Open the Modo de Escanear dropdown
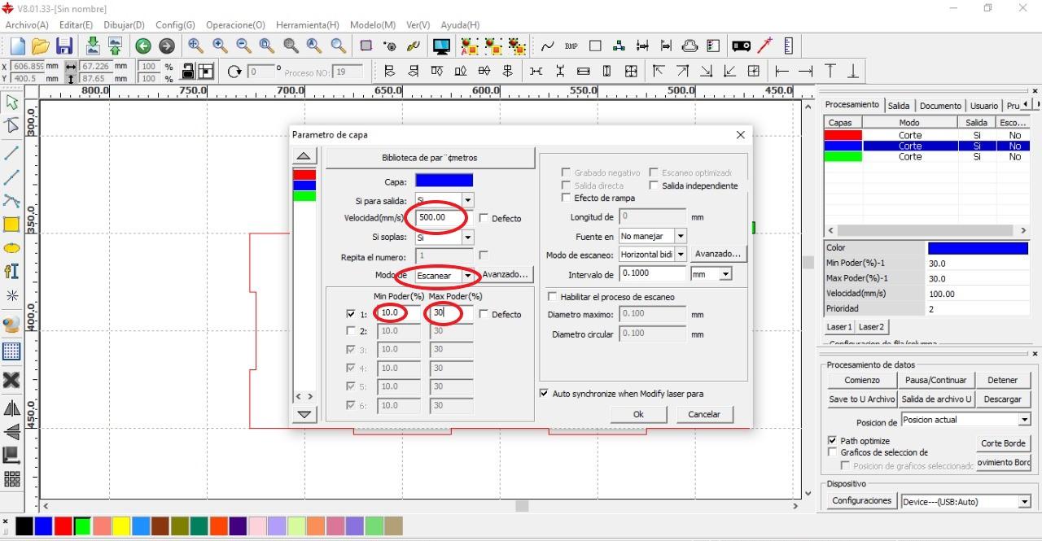 467,276
